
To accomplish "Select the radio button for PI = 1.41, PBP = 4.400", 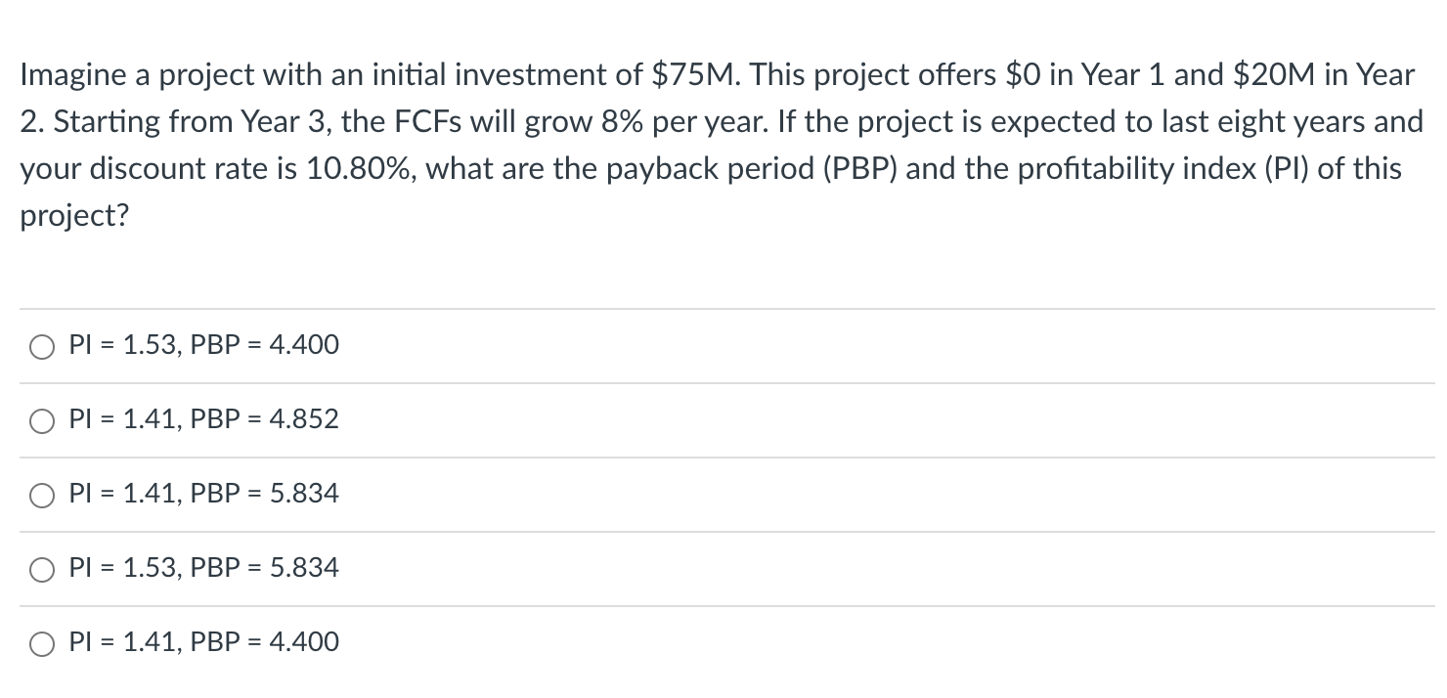I will point(41,642).
